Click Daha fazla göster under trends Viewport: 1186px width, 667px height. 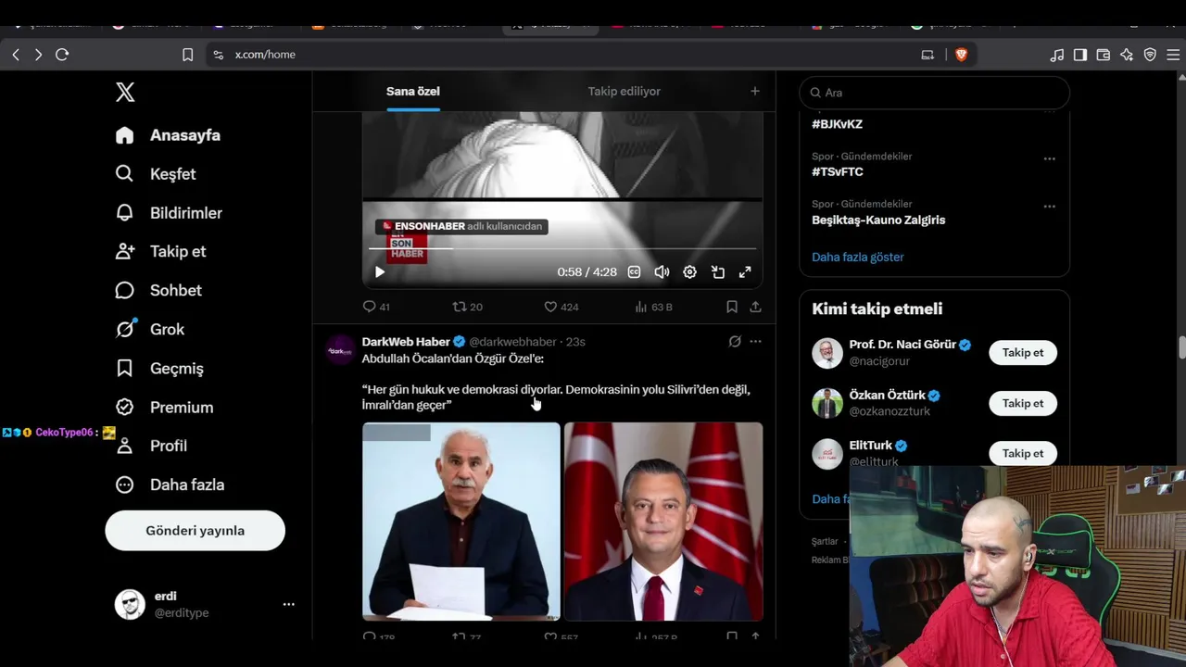tap(858, 258)
